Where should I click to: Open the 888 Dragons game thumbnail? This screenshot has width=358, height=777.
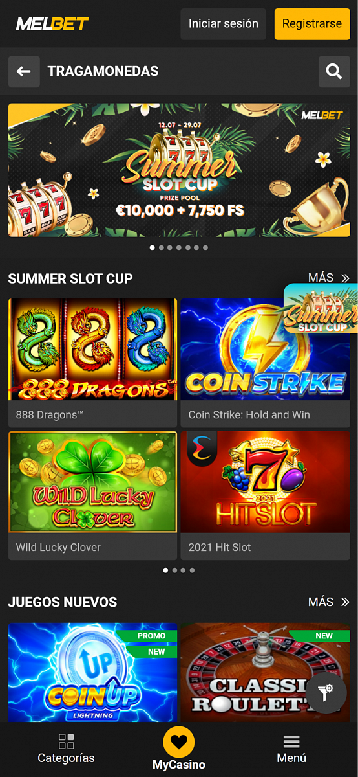tap(92, 350)
